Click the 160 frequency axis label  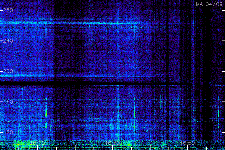click(8, 102)
